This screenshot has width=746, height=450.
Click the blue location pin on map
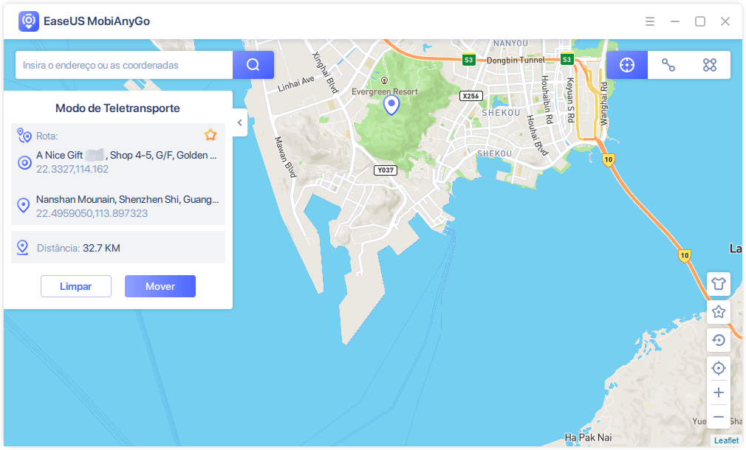[391, 105]
